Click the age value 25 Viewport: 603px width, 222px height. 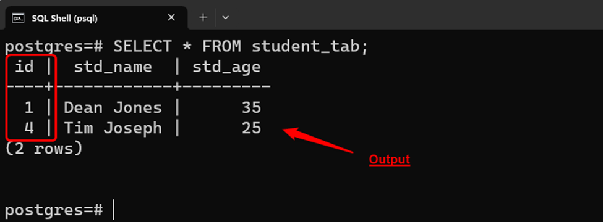coord(252,128)
